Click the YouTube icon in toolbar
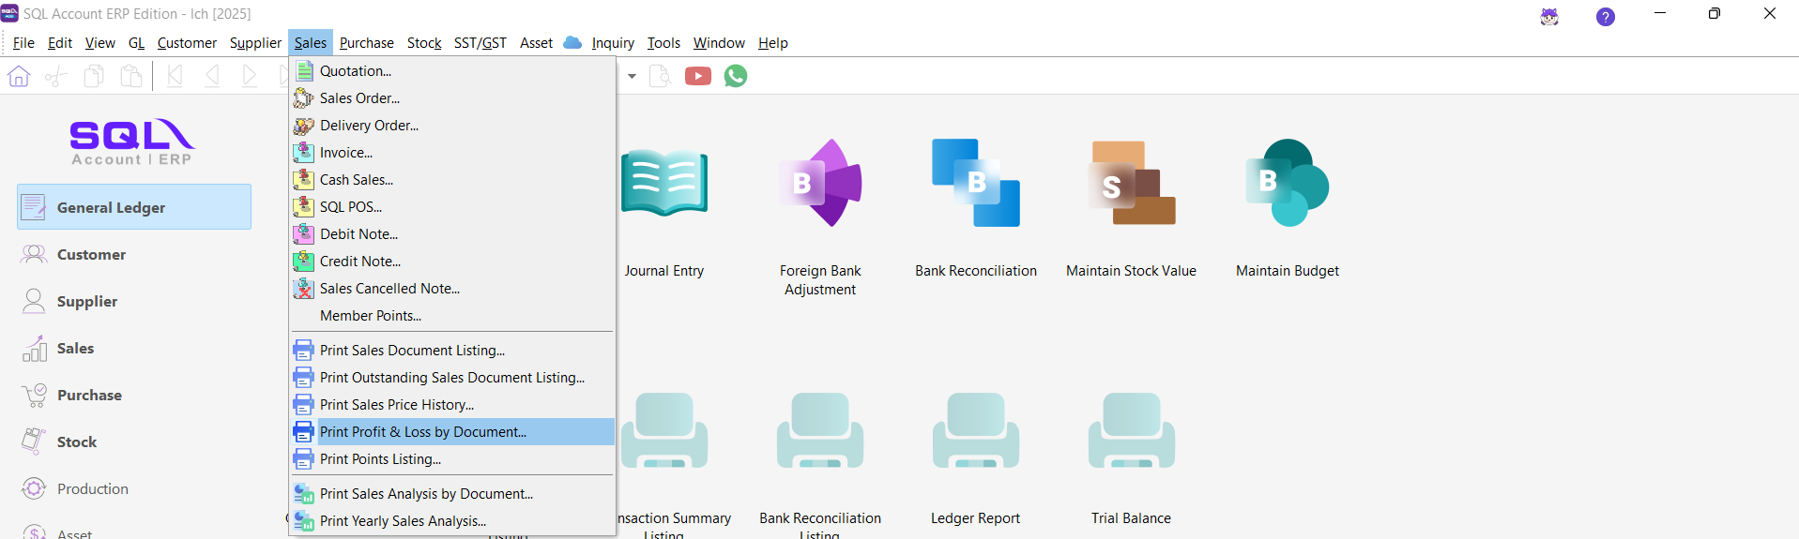1799x539 pixels. click(697, 76)
